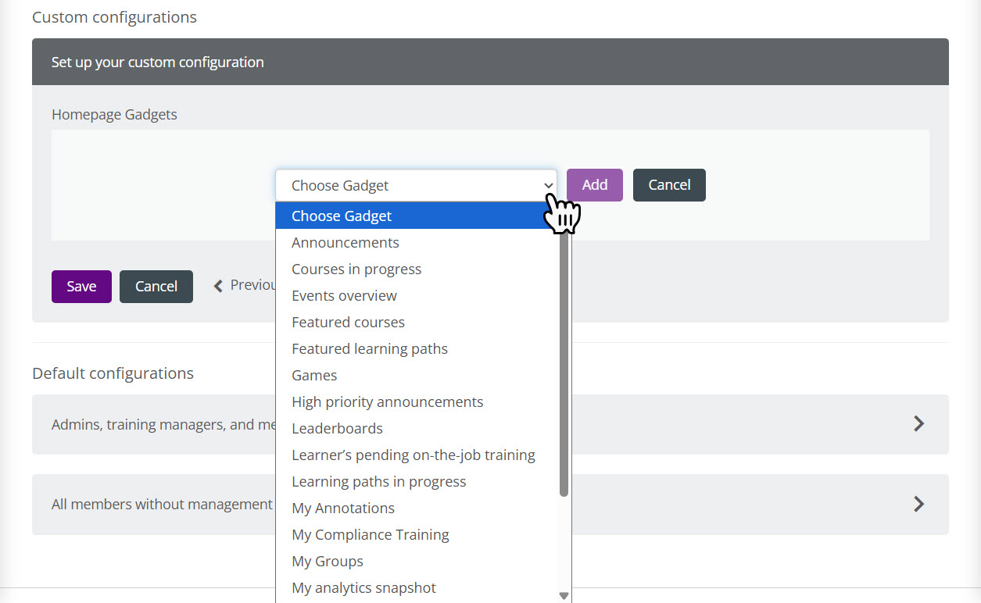Screen dimensions: 981x603
Task: Choose the Leaderboards gadget
Action: [x=337, y=428]
